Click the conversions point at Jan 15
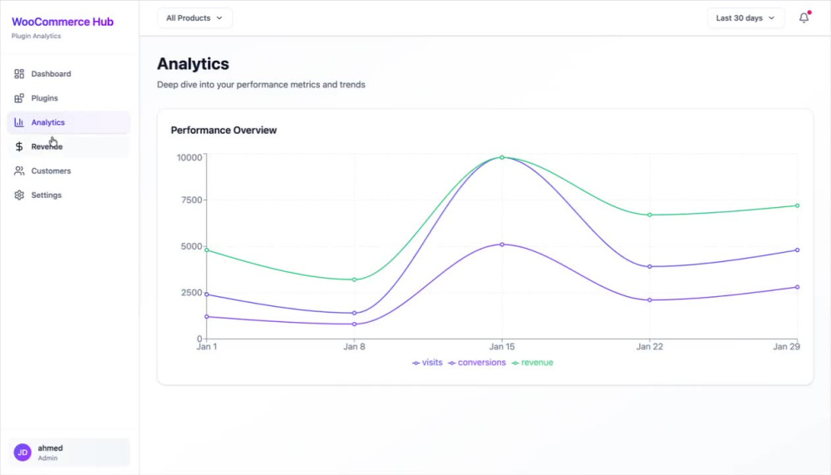 pyautogui.click(x=502, y=245)
